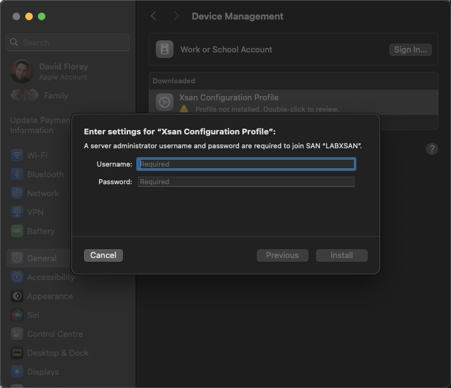Select Control Centre label in sidebar
Image resolution: width=451 pixels, height=388 pixels.
55,334
